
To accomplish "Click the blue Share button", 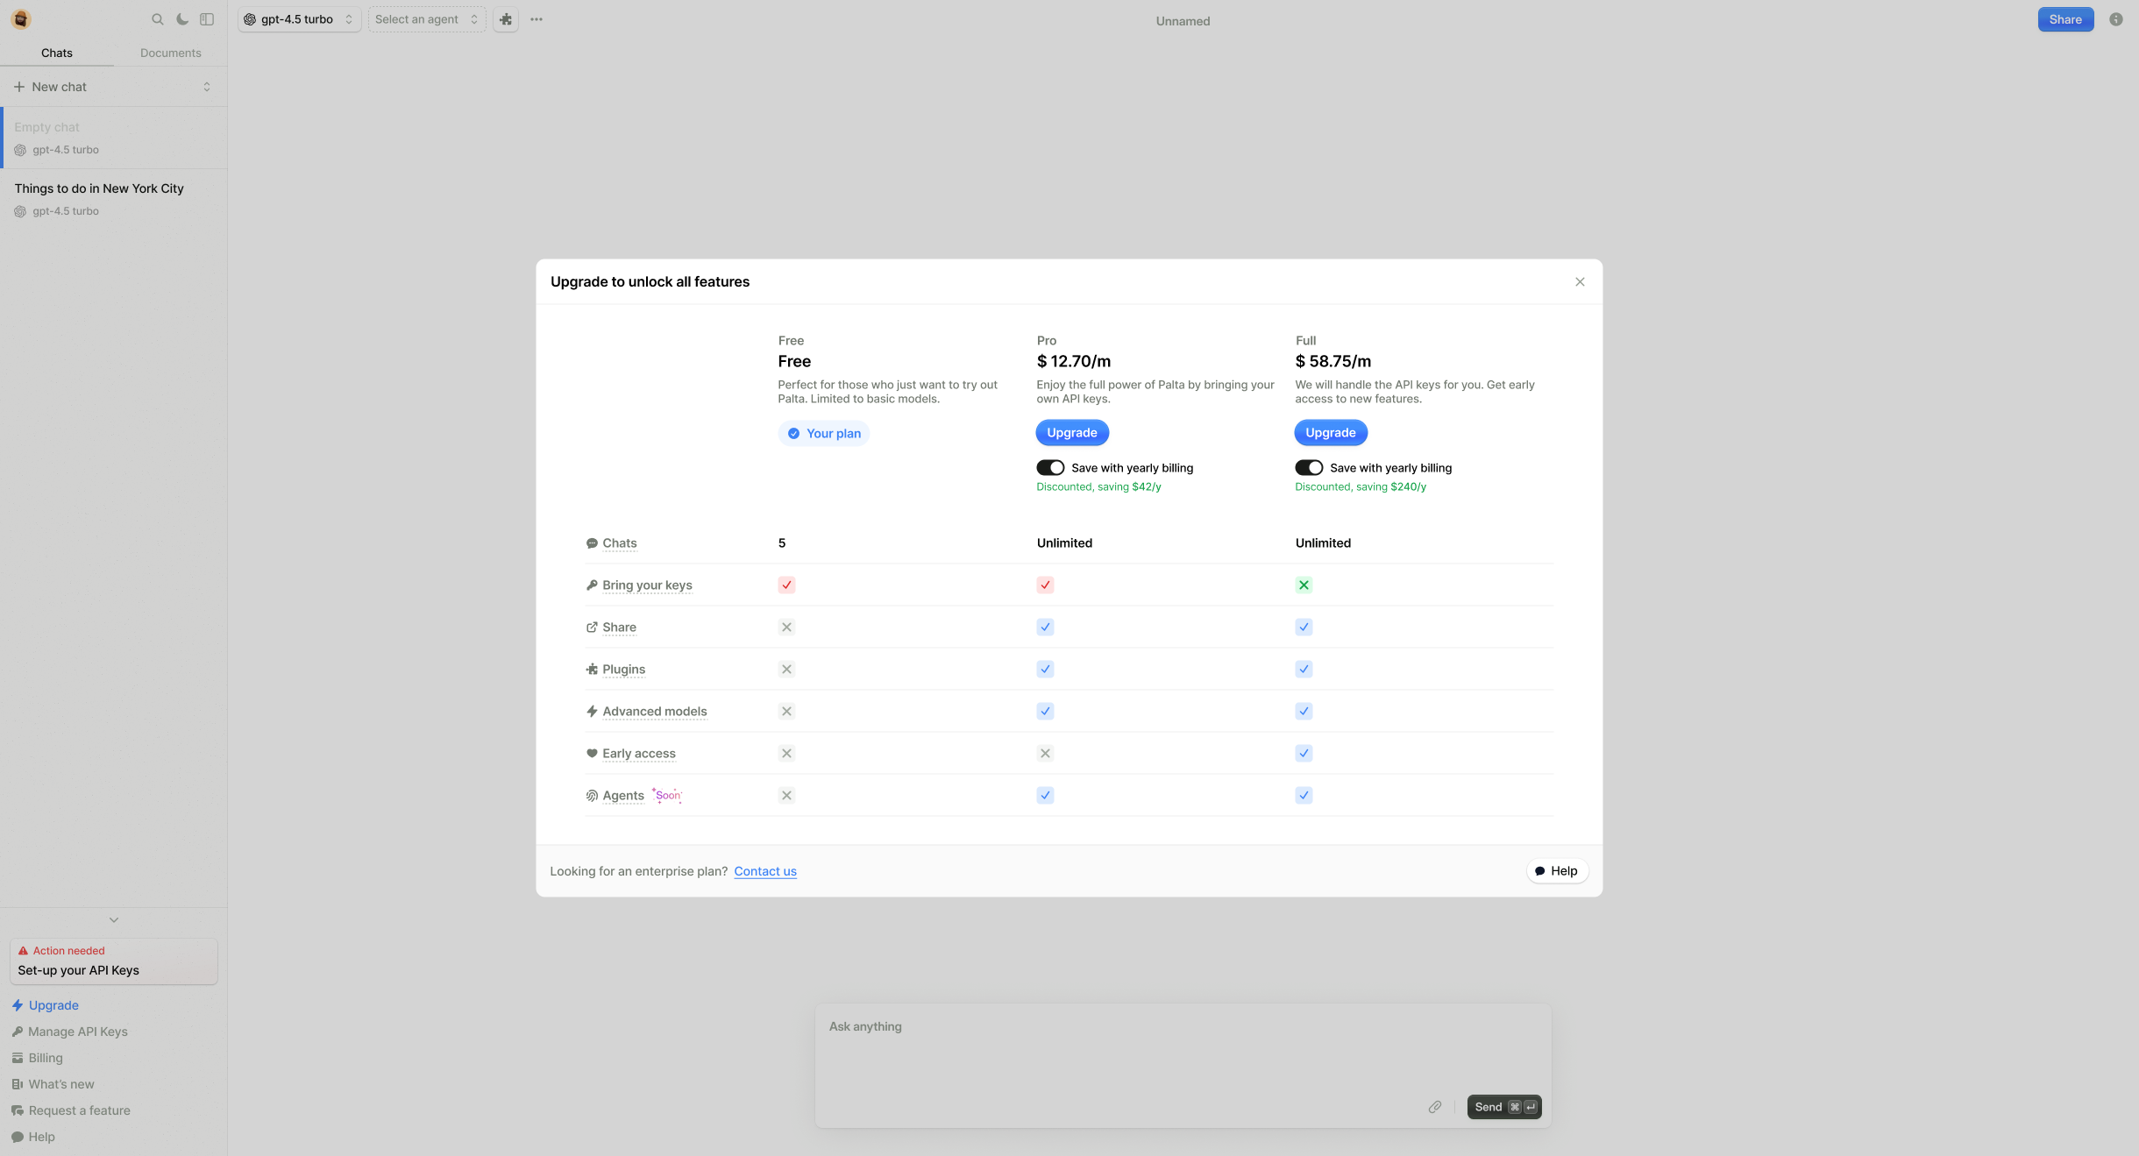I will coord(2065,19).
